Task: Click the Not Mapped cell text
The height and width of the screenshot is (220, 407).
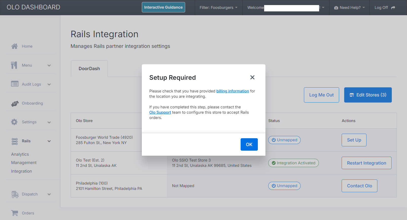Action: click(183, 186)
